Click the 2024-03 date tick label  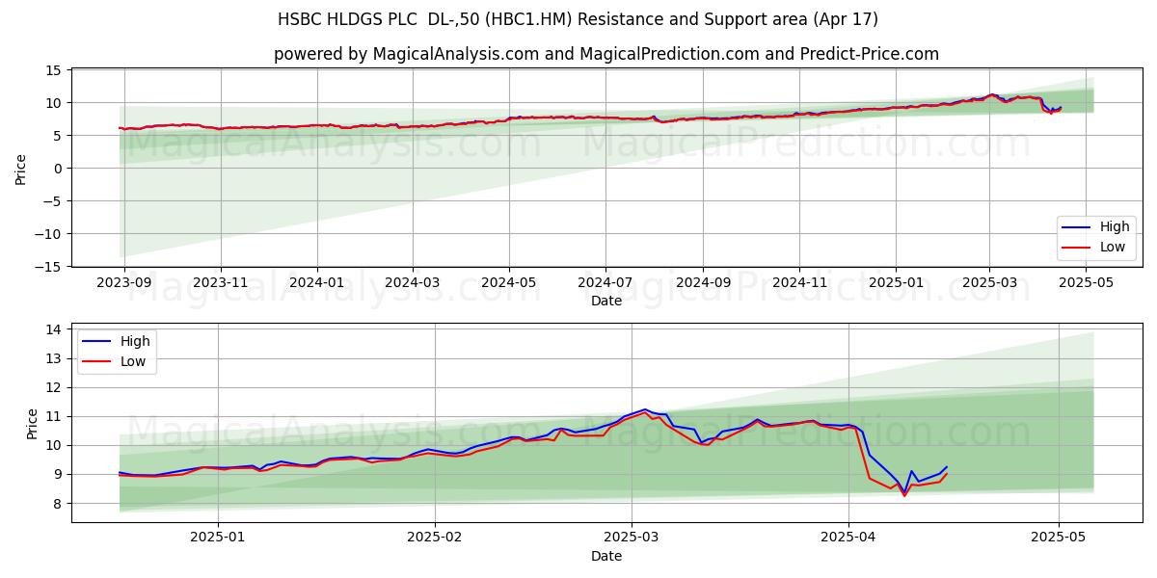pyautogui.click(x=413, y=282)
